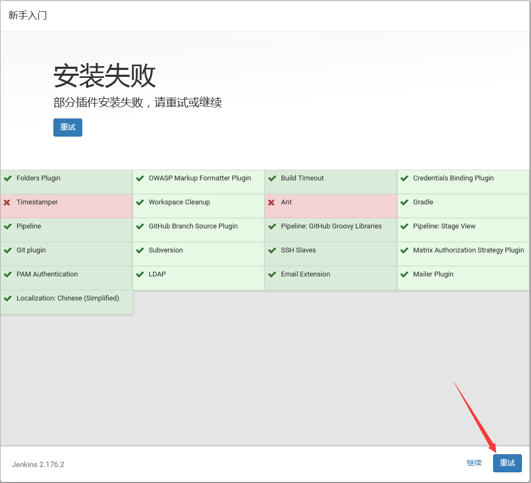Screen dimensions: 531x483
Task: Click the Credentials Binding Plugin label
Action: [454, 178]
